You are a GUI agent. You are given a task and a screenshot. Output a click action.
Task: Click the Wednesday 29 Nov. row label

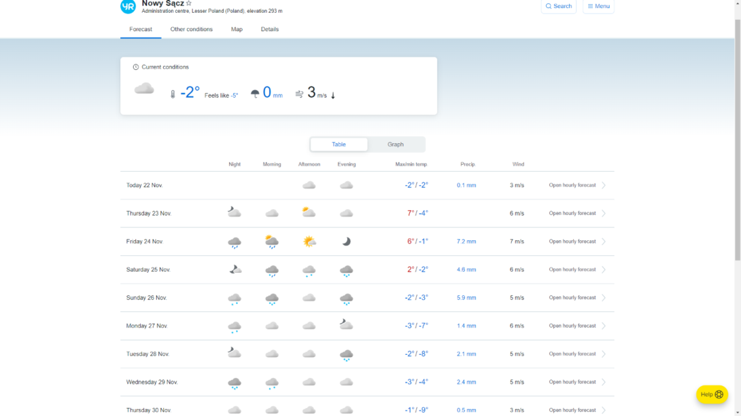(152, 382)
